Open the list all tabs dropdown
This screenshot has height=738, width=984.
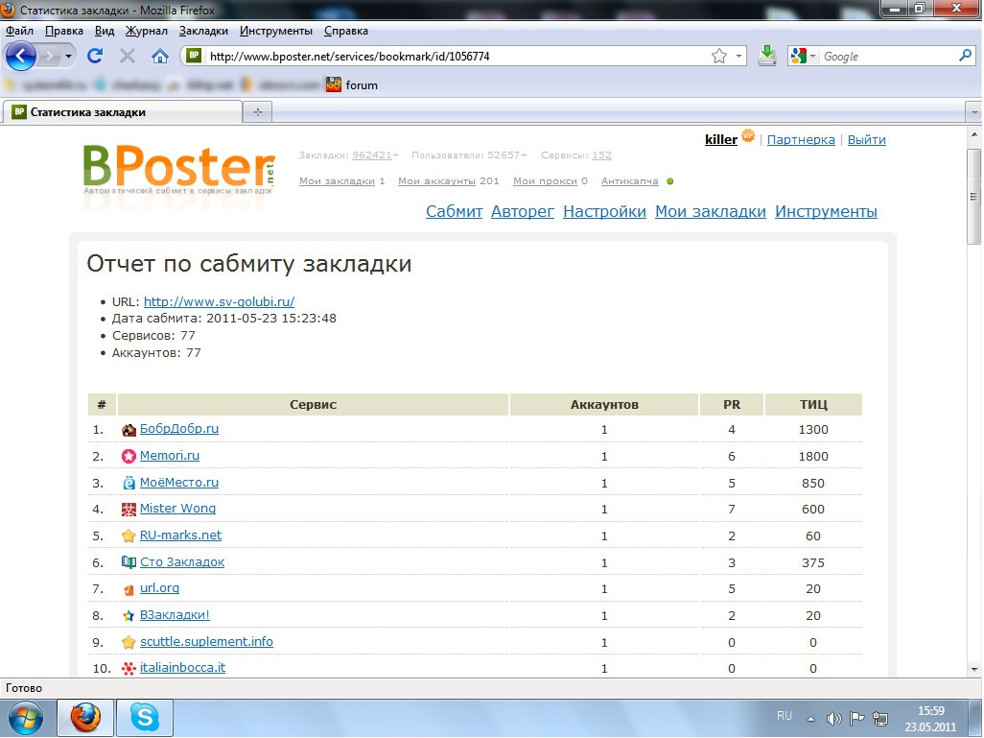974,112
